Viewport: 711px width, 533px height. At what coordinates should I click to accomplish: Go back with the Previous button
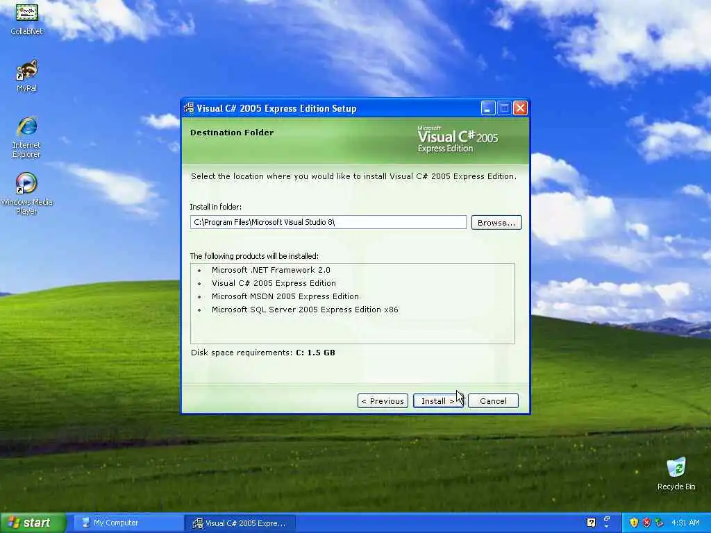pos(383,400)
